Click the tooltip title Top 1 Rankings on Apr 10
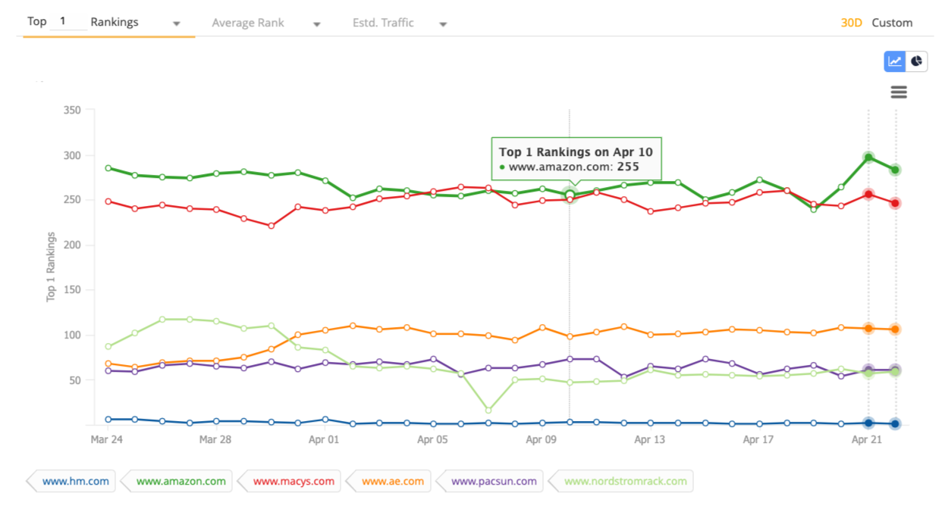This screenshot has height=521, width=942. [576, 152]
